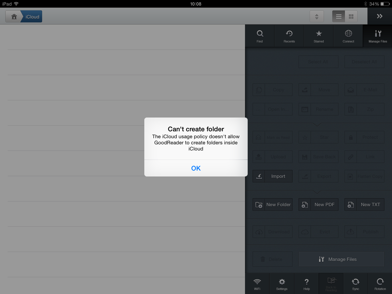392x294 pixels.
Task: Click the Delete trash button
Action: click(x=272, y=259)
